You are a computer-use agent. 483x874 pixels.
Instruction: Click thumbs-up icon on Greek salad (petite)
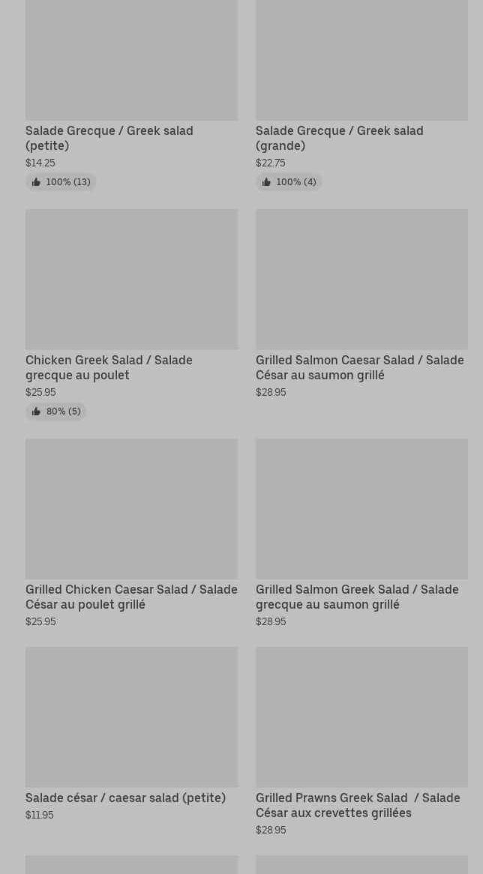point(36,182)
